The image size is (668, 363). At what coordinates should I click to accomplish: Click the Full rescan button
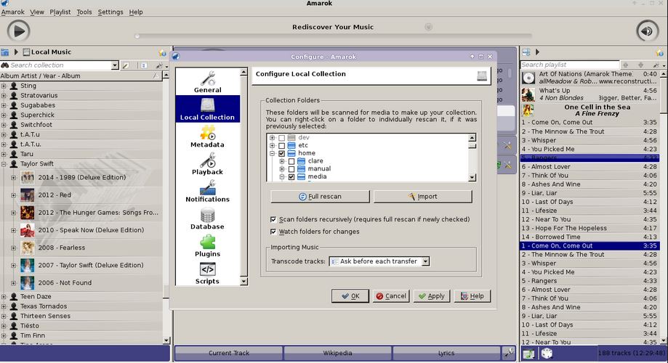[x=320, y=197]
